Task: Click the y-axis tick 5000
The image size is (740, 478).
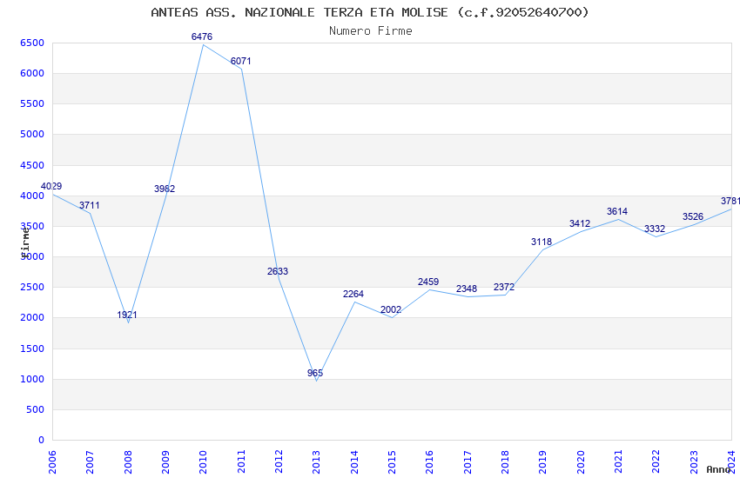Action: [x=32, y=134]
